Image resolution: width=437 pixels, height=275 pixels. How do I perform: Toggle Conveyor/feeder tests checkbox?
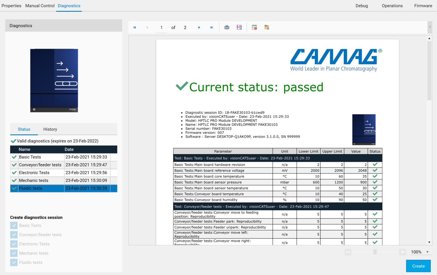(14, 235)
